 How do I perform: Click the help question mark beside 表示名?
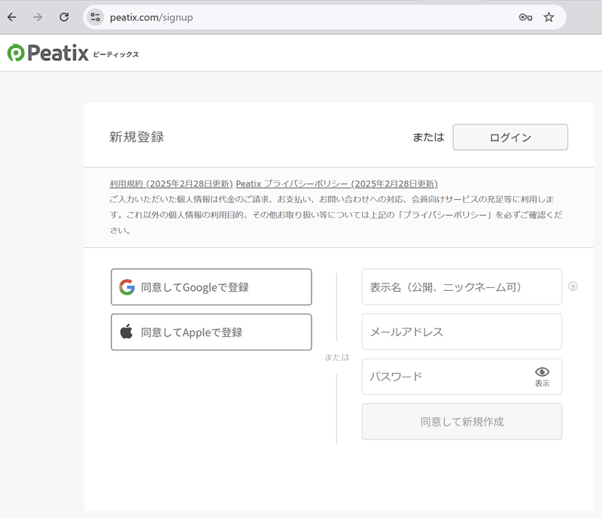[x=573, y=286]
